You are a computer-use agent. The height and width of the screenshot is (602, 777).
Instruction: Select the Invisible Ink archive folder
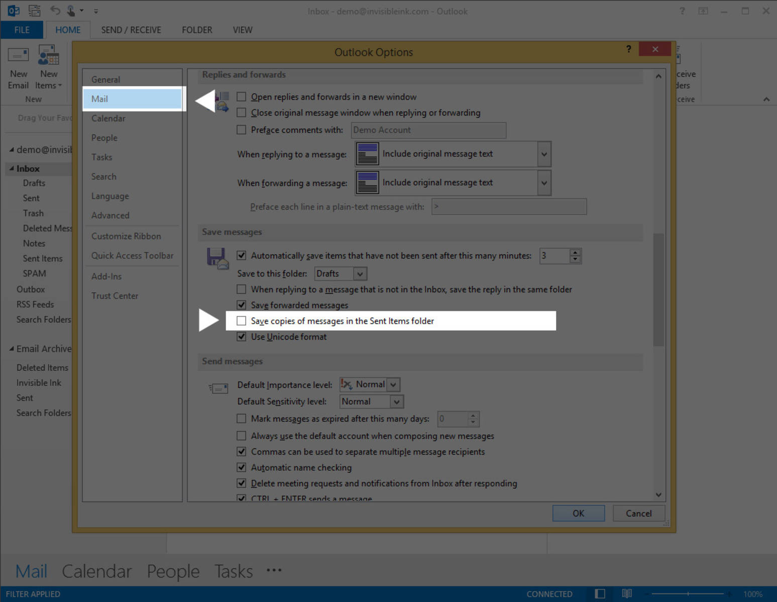(x=39, y=383)
